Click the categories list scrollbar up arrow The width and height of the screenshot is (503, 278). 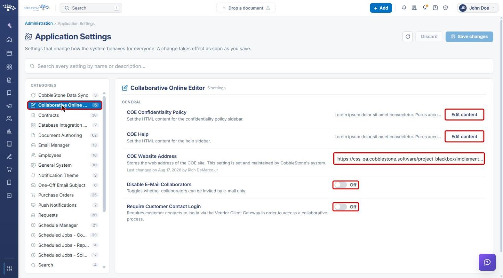[104, 93]
